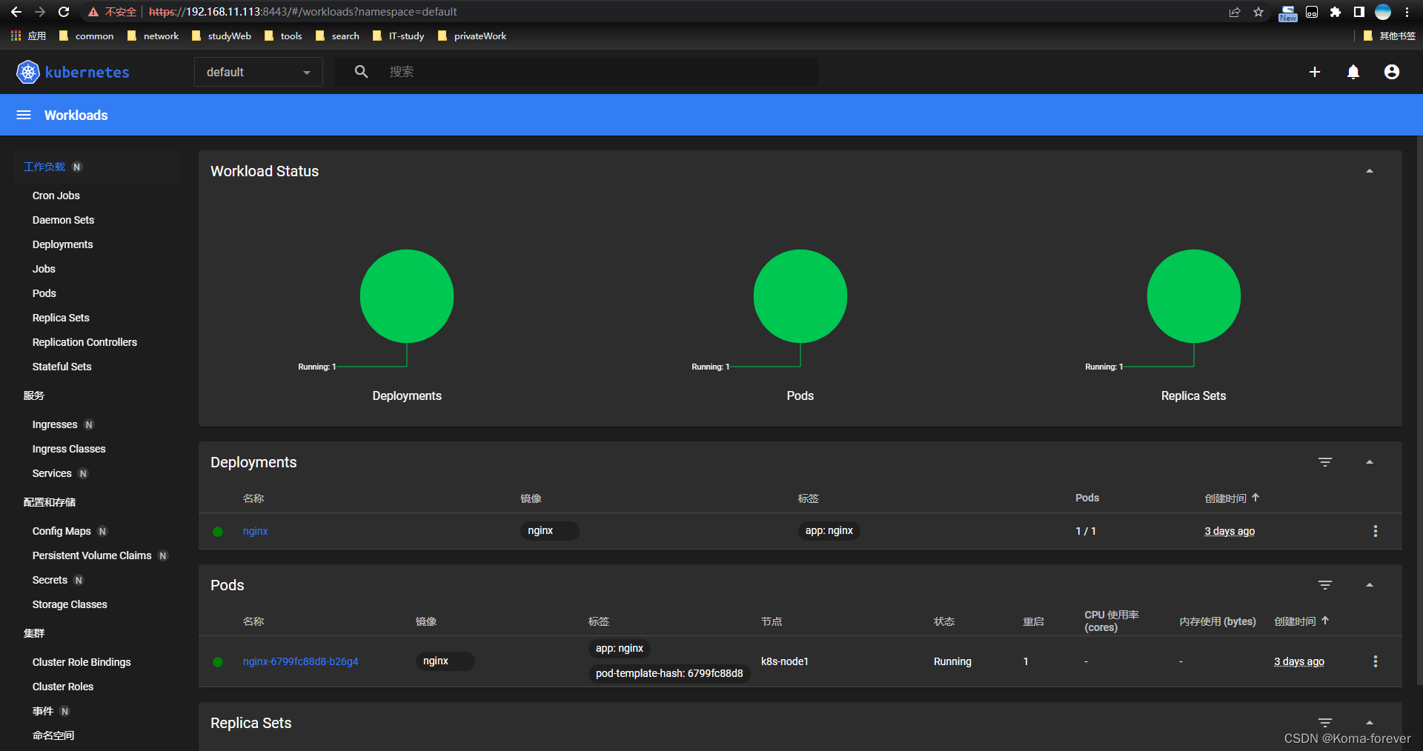
Task: Click the pod-template-hash label chip
Action: [x=669, y=673]
